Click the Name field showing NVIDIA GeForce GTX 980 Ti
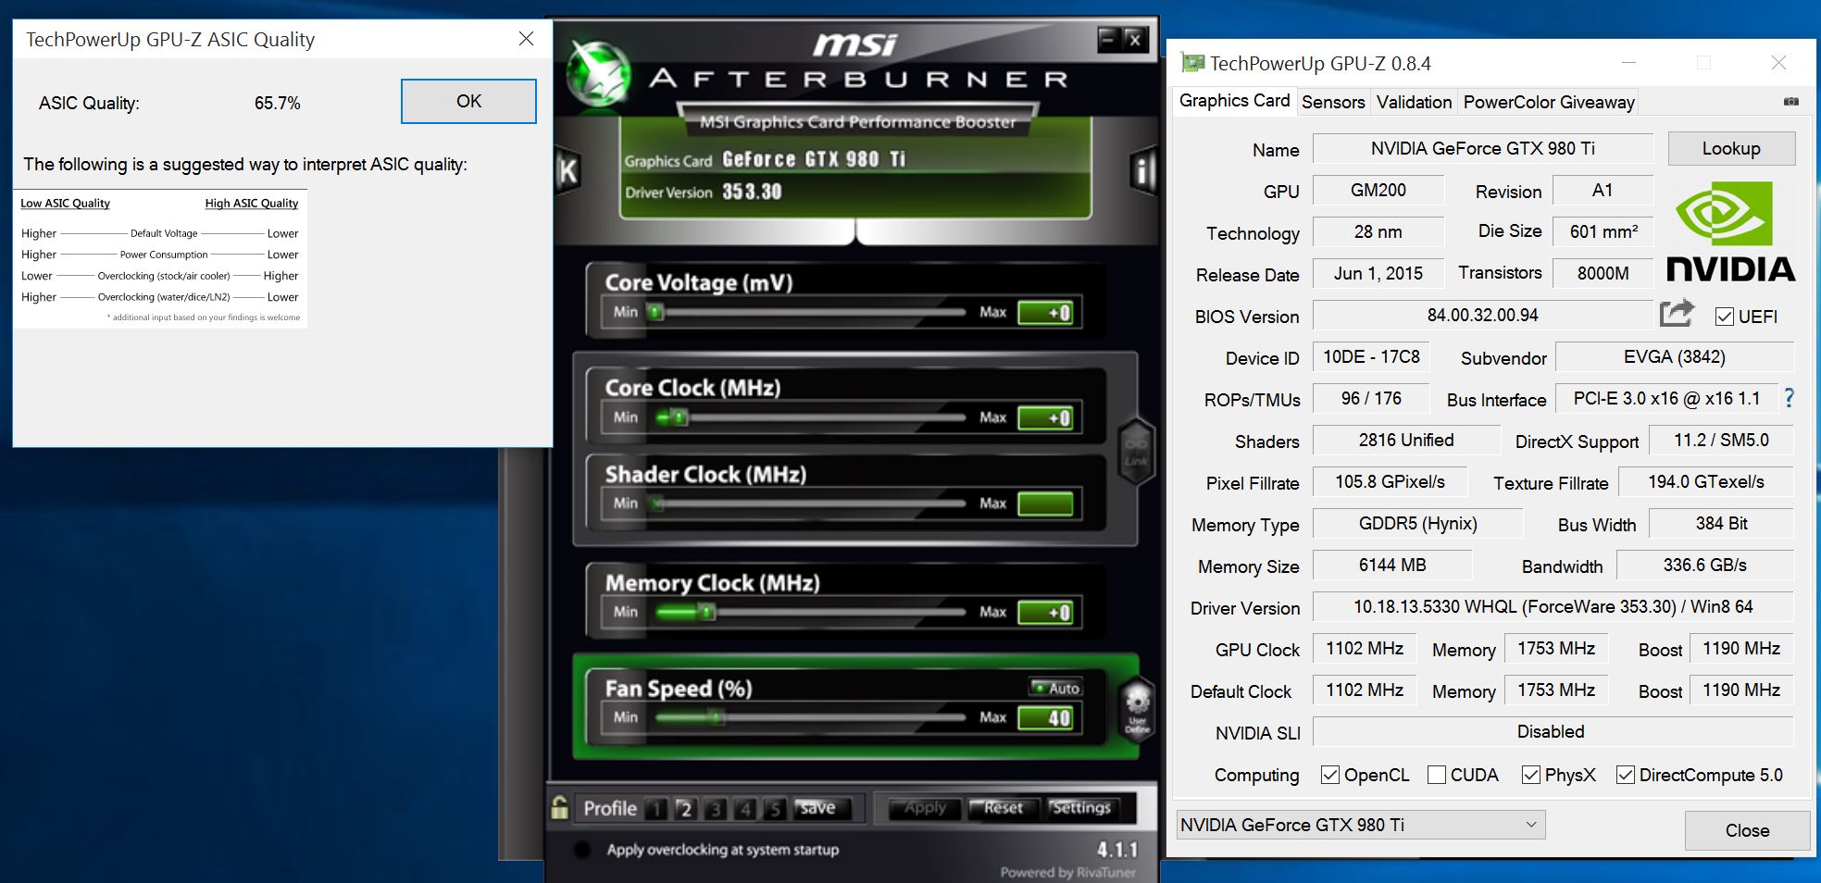Screen dimensions: 1821x883 (x=1483, y=148)
